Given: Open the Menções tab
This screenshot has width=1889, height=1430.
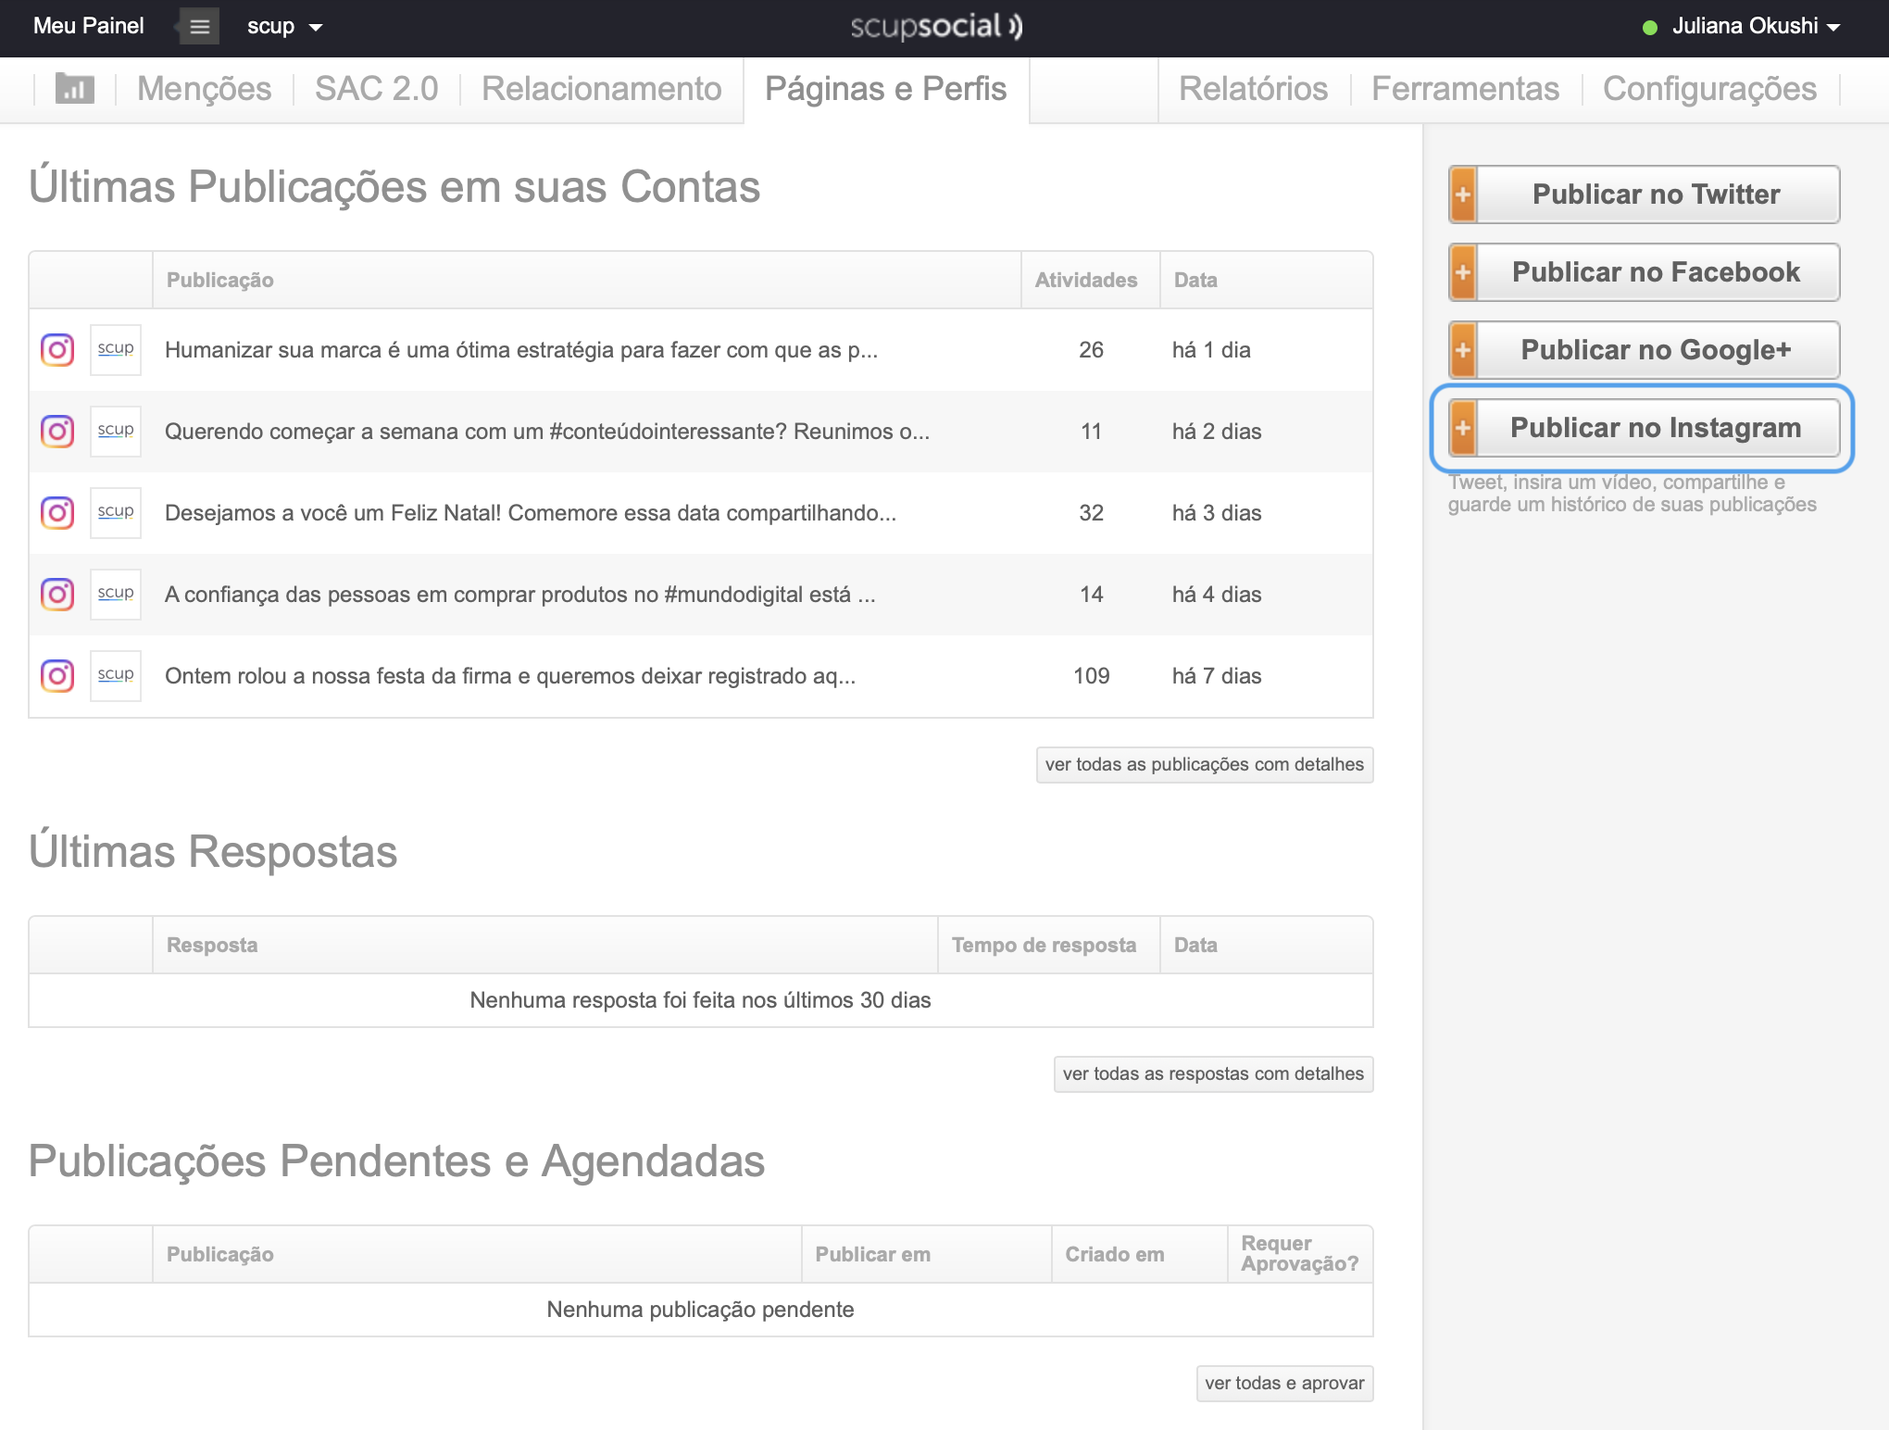Looking at the screenshot, I should click(x=204, y=89).
